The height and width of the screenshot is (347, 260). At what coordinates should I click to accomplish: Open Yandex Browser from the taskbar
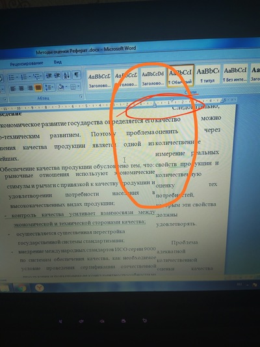pos(39,288)
